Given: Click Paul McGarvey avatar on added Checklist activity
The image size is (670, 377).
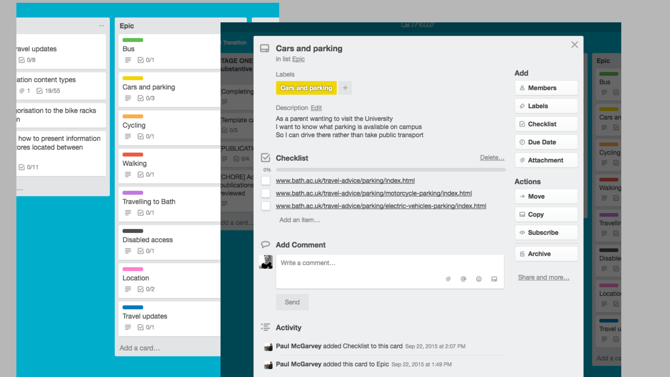Looking at the screenshot, I should (268, 347).
